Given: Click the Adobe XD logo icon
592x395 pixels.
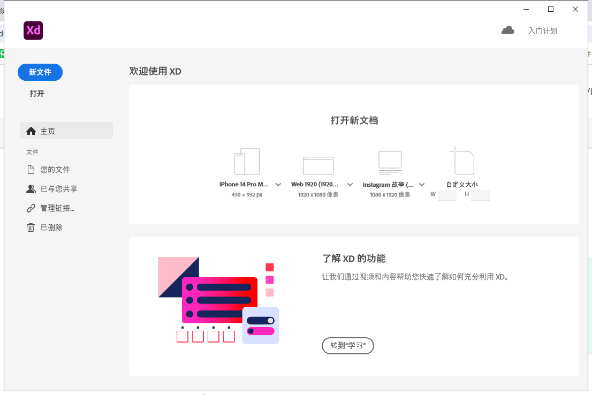Looking at the screenshot, I should pyautogui.click(x=33, y=31).
